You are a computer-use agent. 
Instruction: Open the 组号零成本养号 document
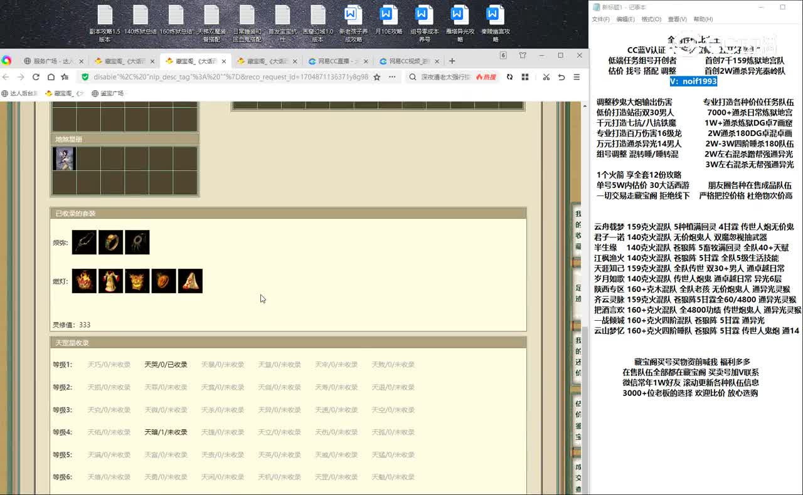(x=425, y=24)
